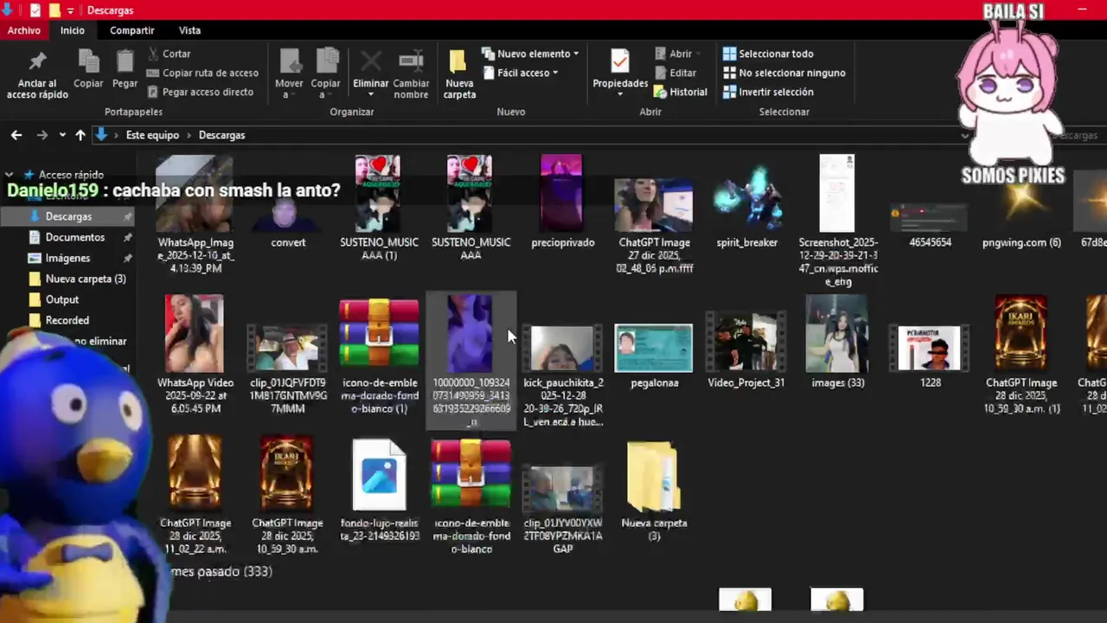Create a Nueva carpeta from ribbon
The width and height of the screenshot is (1107, 623).
tap(459, 74)
